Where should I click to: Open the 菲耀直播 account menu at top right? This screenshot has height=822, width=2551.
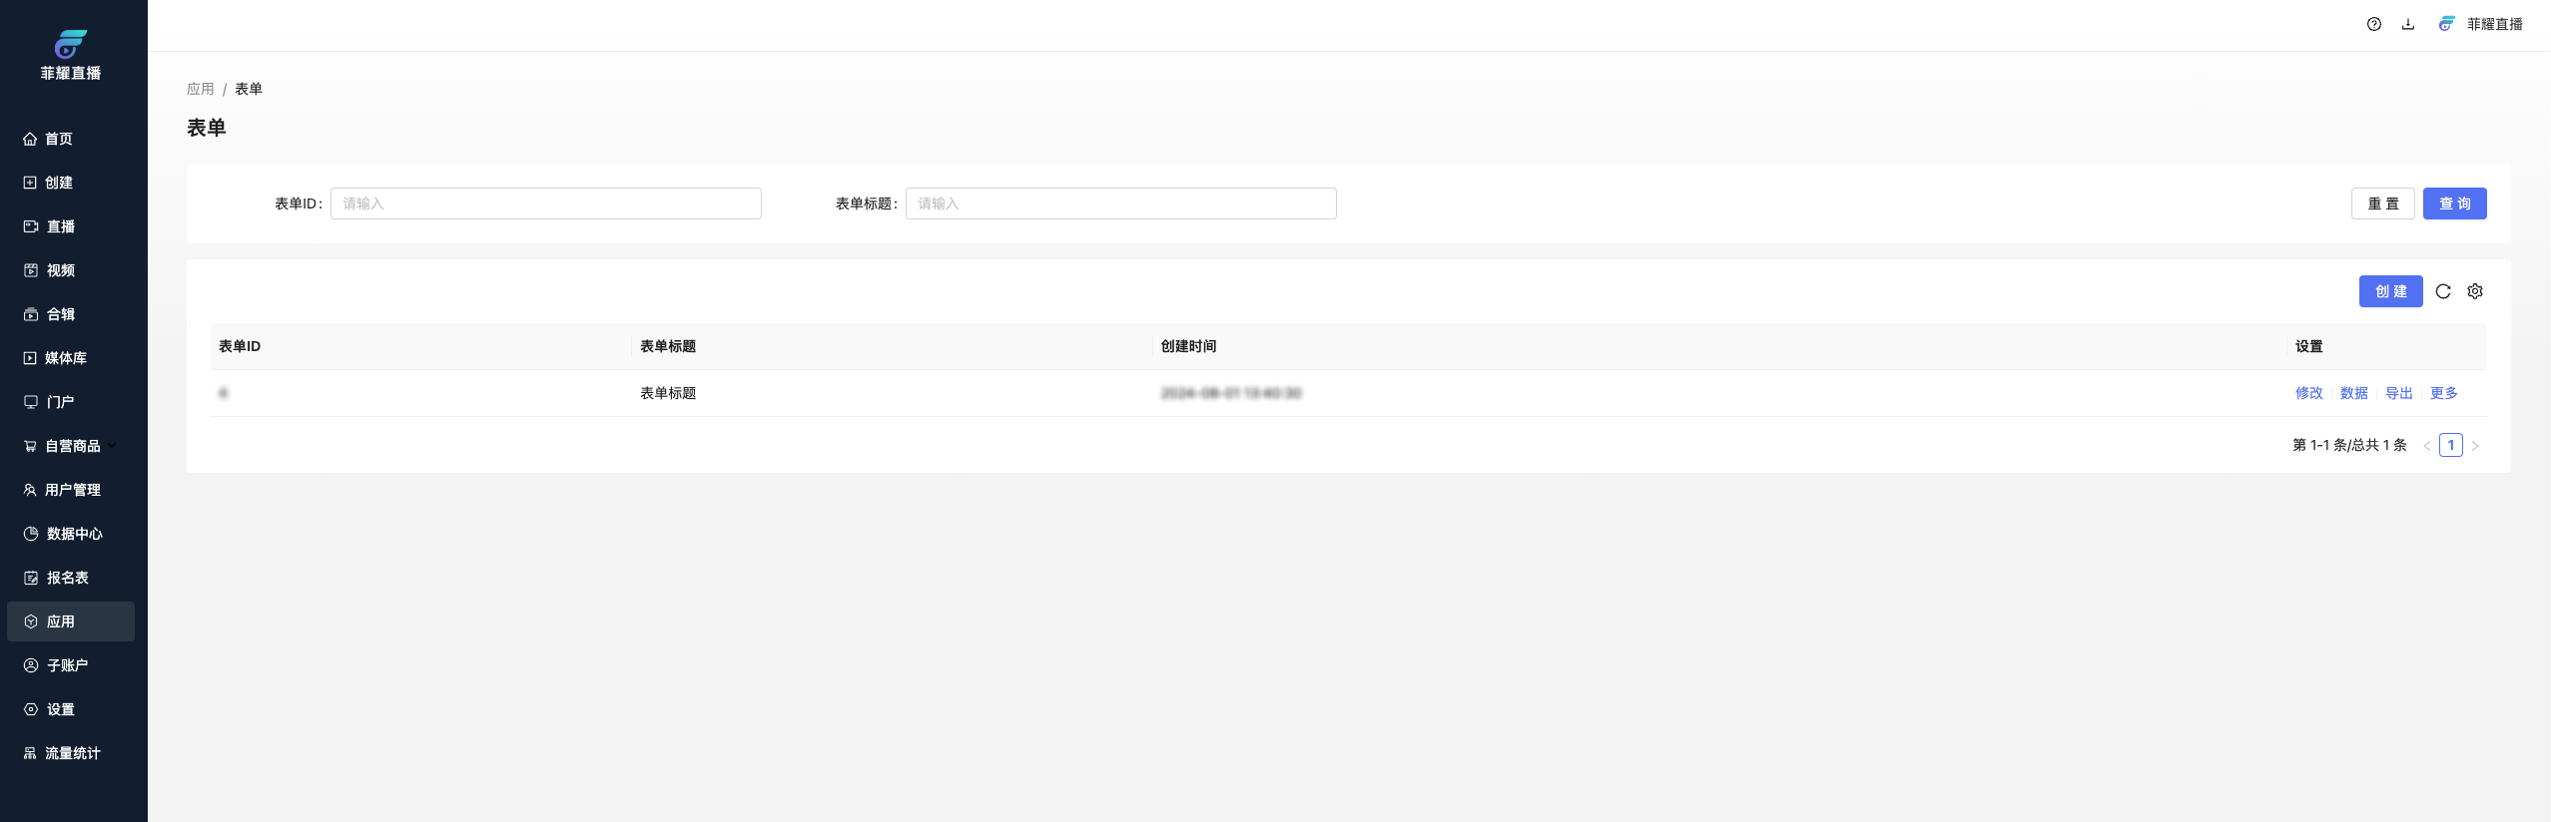[x=2481, y=24]
